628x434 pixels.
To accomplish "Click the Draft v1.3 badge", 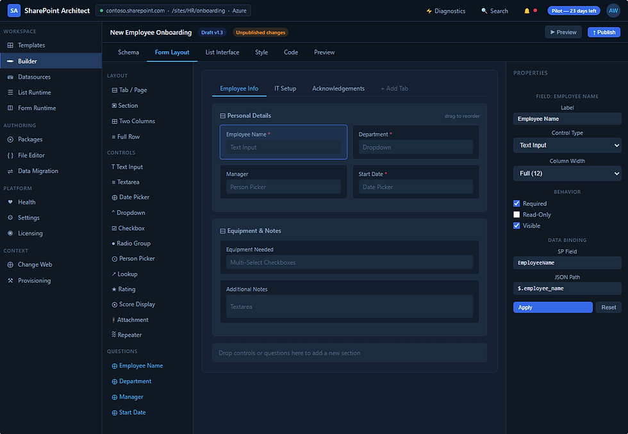I will pos(212,33).
